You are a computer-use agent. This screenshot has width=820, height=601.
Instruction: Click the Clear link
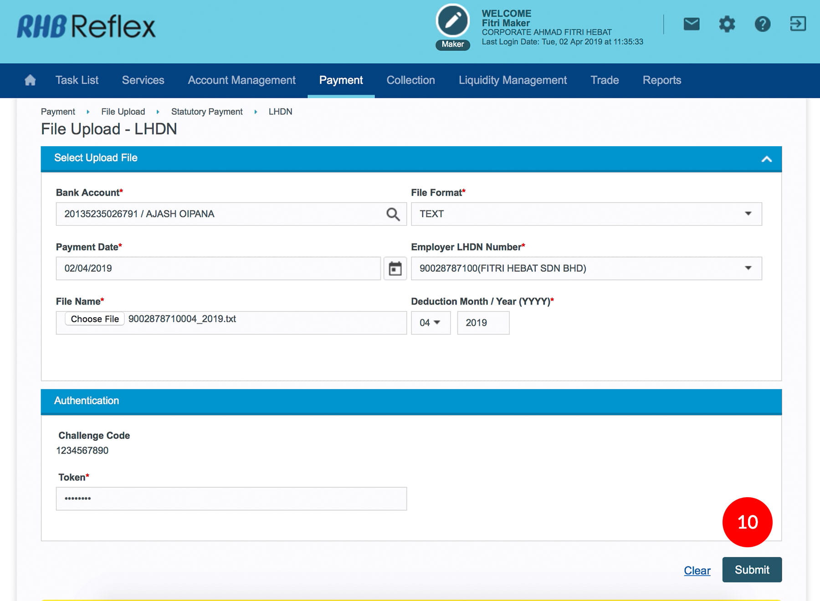[x=697, y=570]
